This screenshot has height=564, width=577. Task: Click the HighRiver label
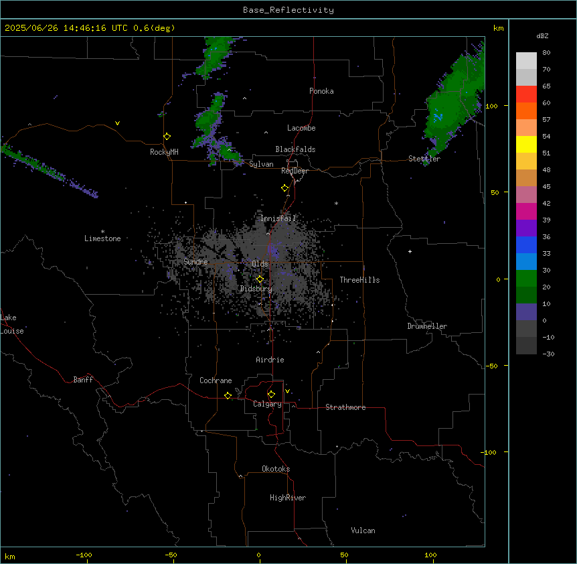288,498
